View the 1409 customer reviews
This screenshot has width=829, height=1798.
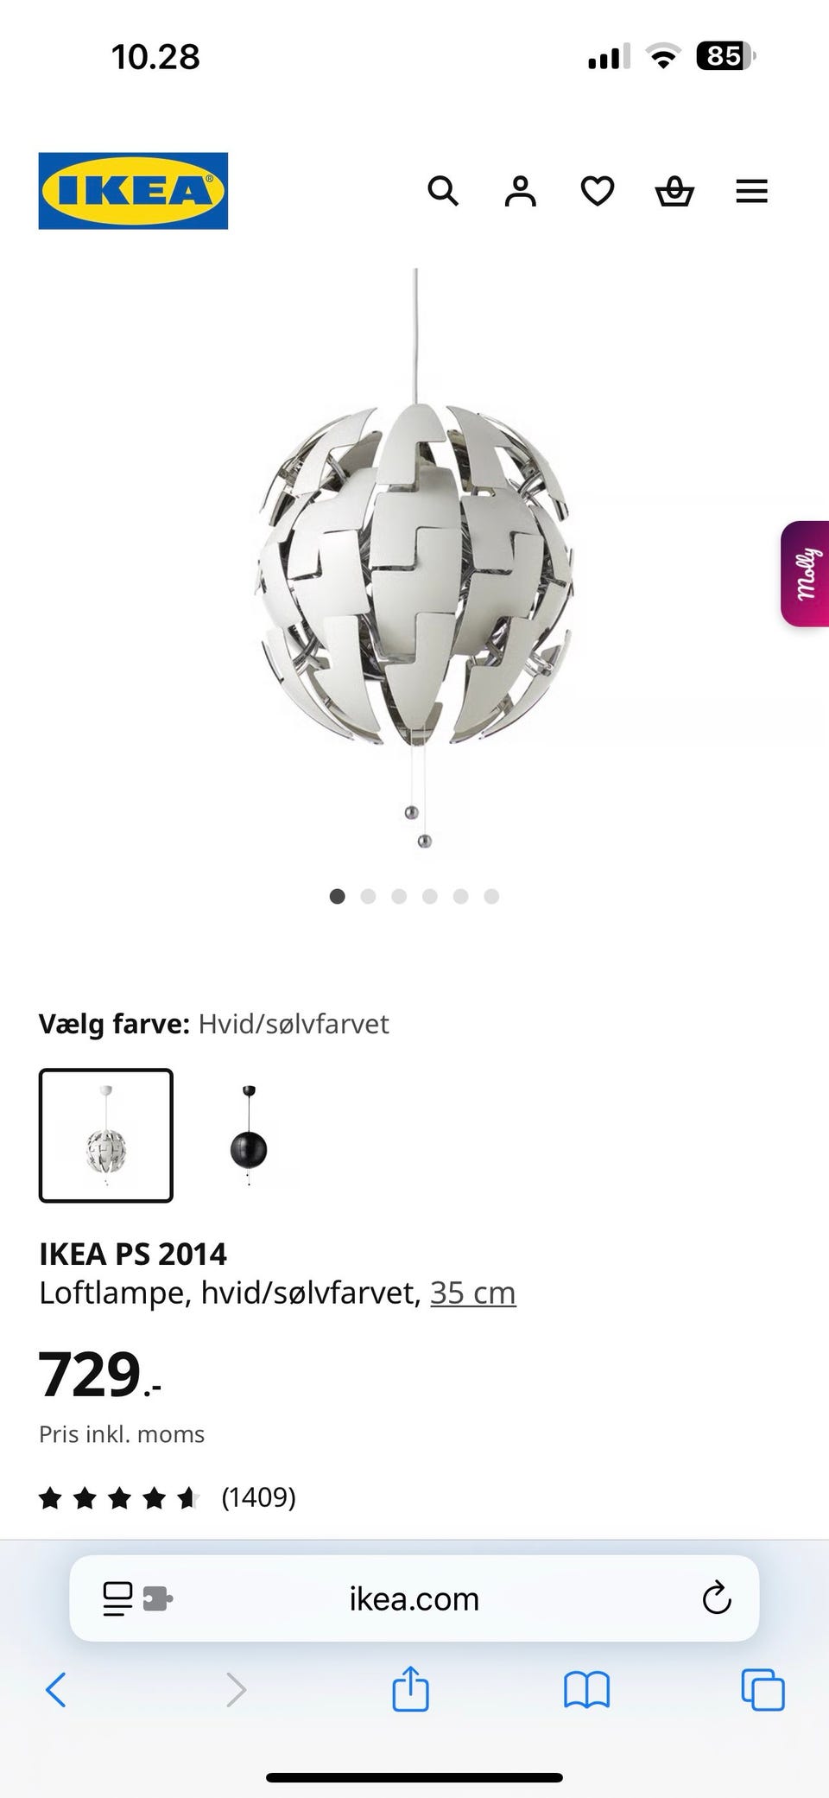click(258, 1497)
